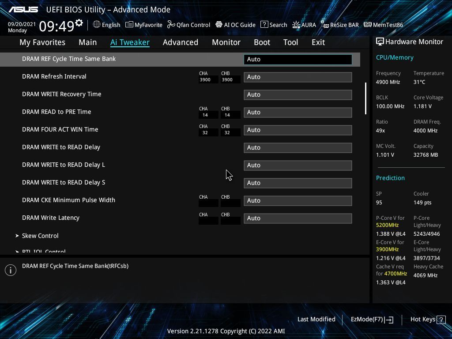This screenshot has height=339, width=452.
Task: Click the MyFavorite list icon
Action: click(x=129, y=25)
